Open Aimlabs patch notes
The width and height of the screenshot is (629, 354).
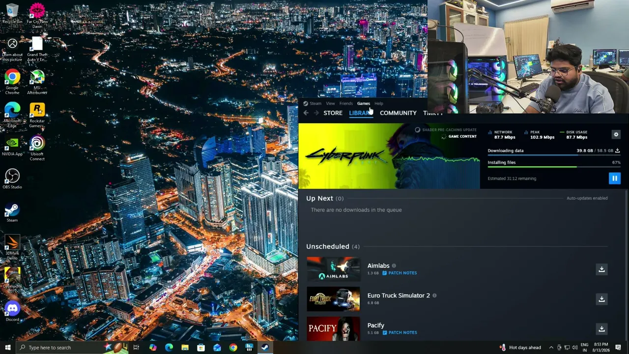[x=400, y=273]
